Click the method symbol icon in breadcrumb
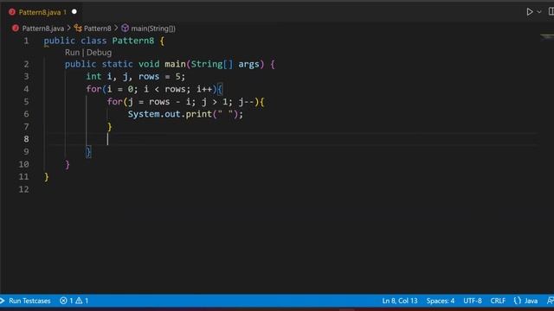Image resolution: width=554 pixels, height=311 pixels. coord(125,29)
